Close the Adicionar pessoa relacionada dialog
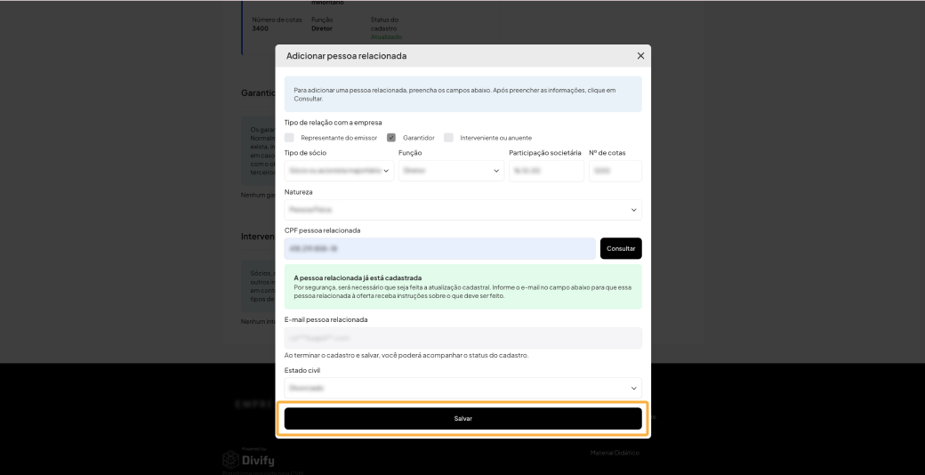The height and width of the screenshot is (475, 925). (640, 56)
